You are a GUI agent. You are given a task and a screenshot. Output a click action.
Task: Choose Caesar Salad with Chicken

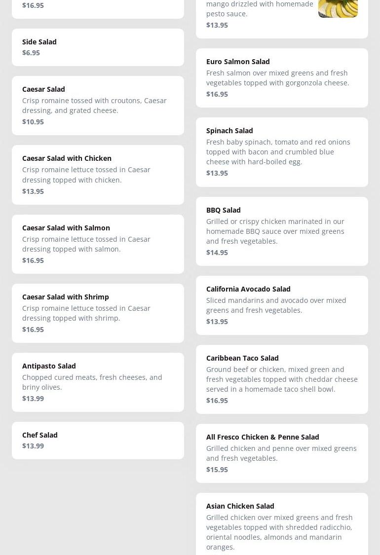coord(98,175)
